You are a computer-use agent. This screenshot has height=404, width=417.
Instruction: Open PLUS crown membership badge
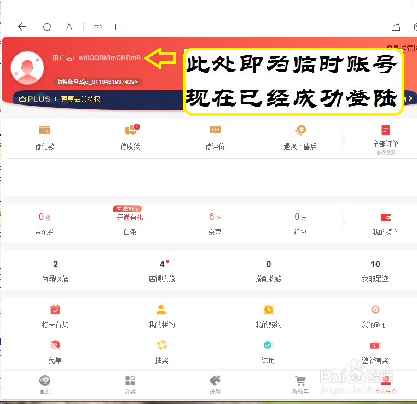pyautogui.click(x=34, y=99)
